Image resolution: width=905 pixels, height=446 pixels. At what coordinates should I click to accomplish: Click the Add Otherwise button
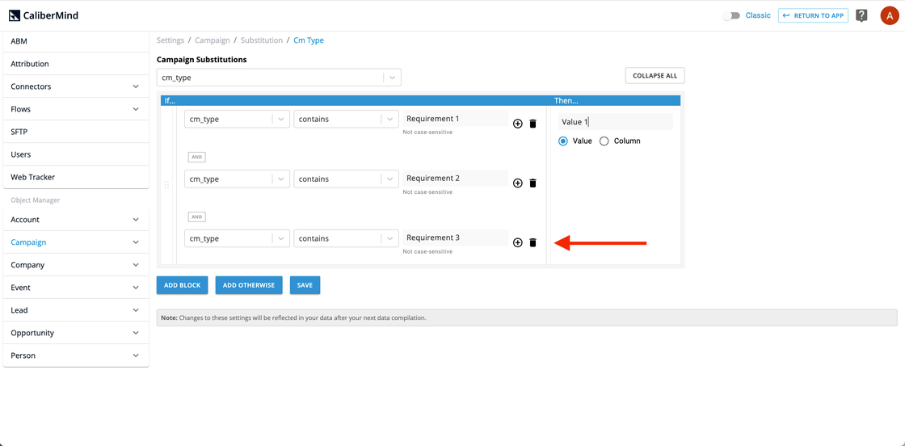[x=249, y=285]
